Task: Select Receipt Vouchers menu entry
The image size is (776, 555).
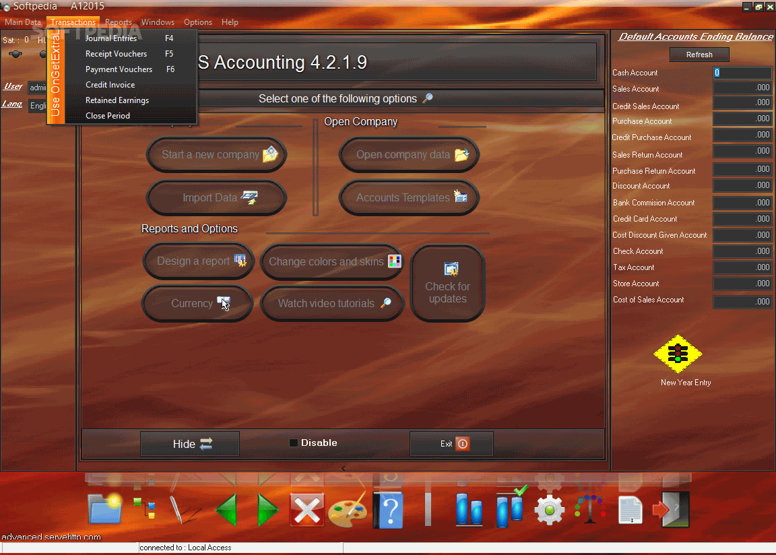Action: click(x=129, y=53)
